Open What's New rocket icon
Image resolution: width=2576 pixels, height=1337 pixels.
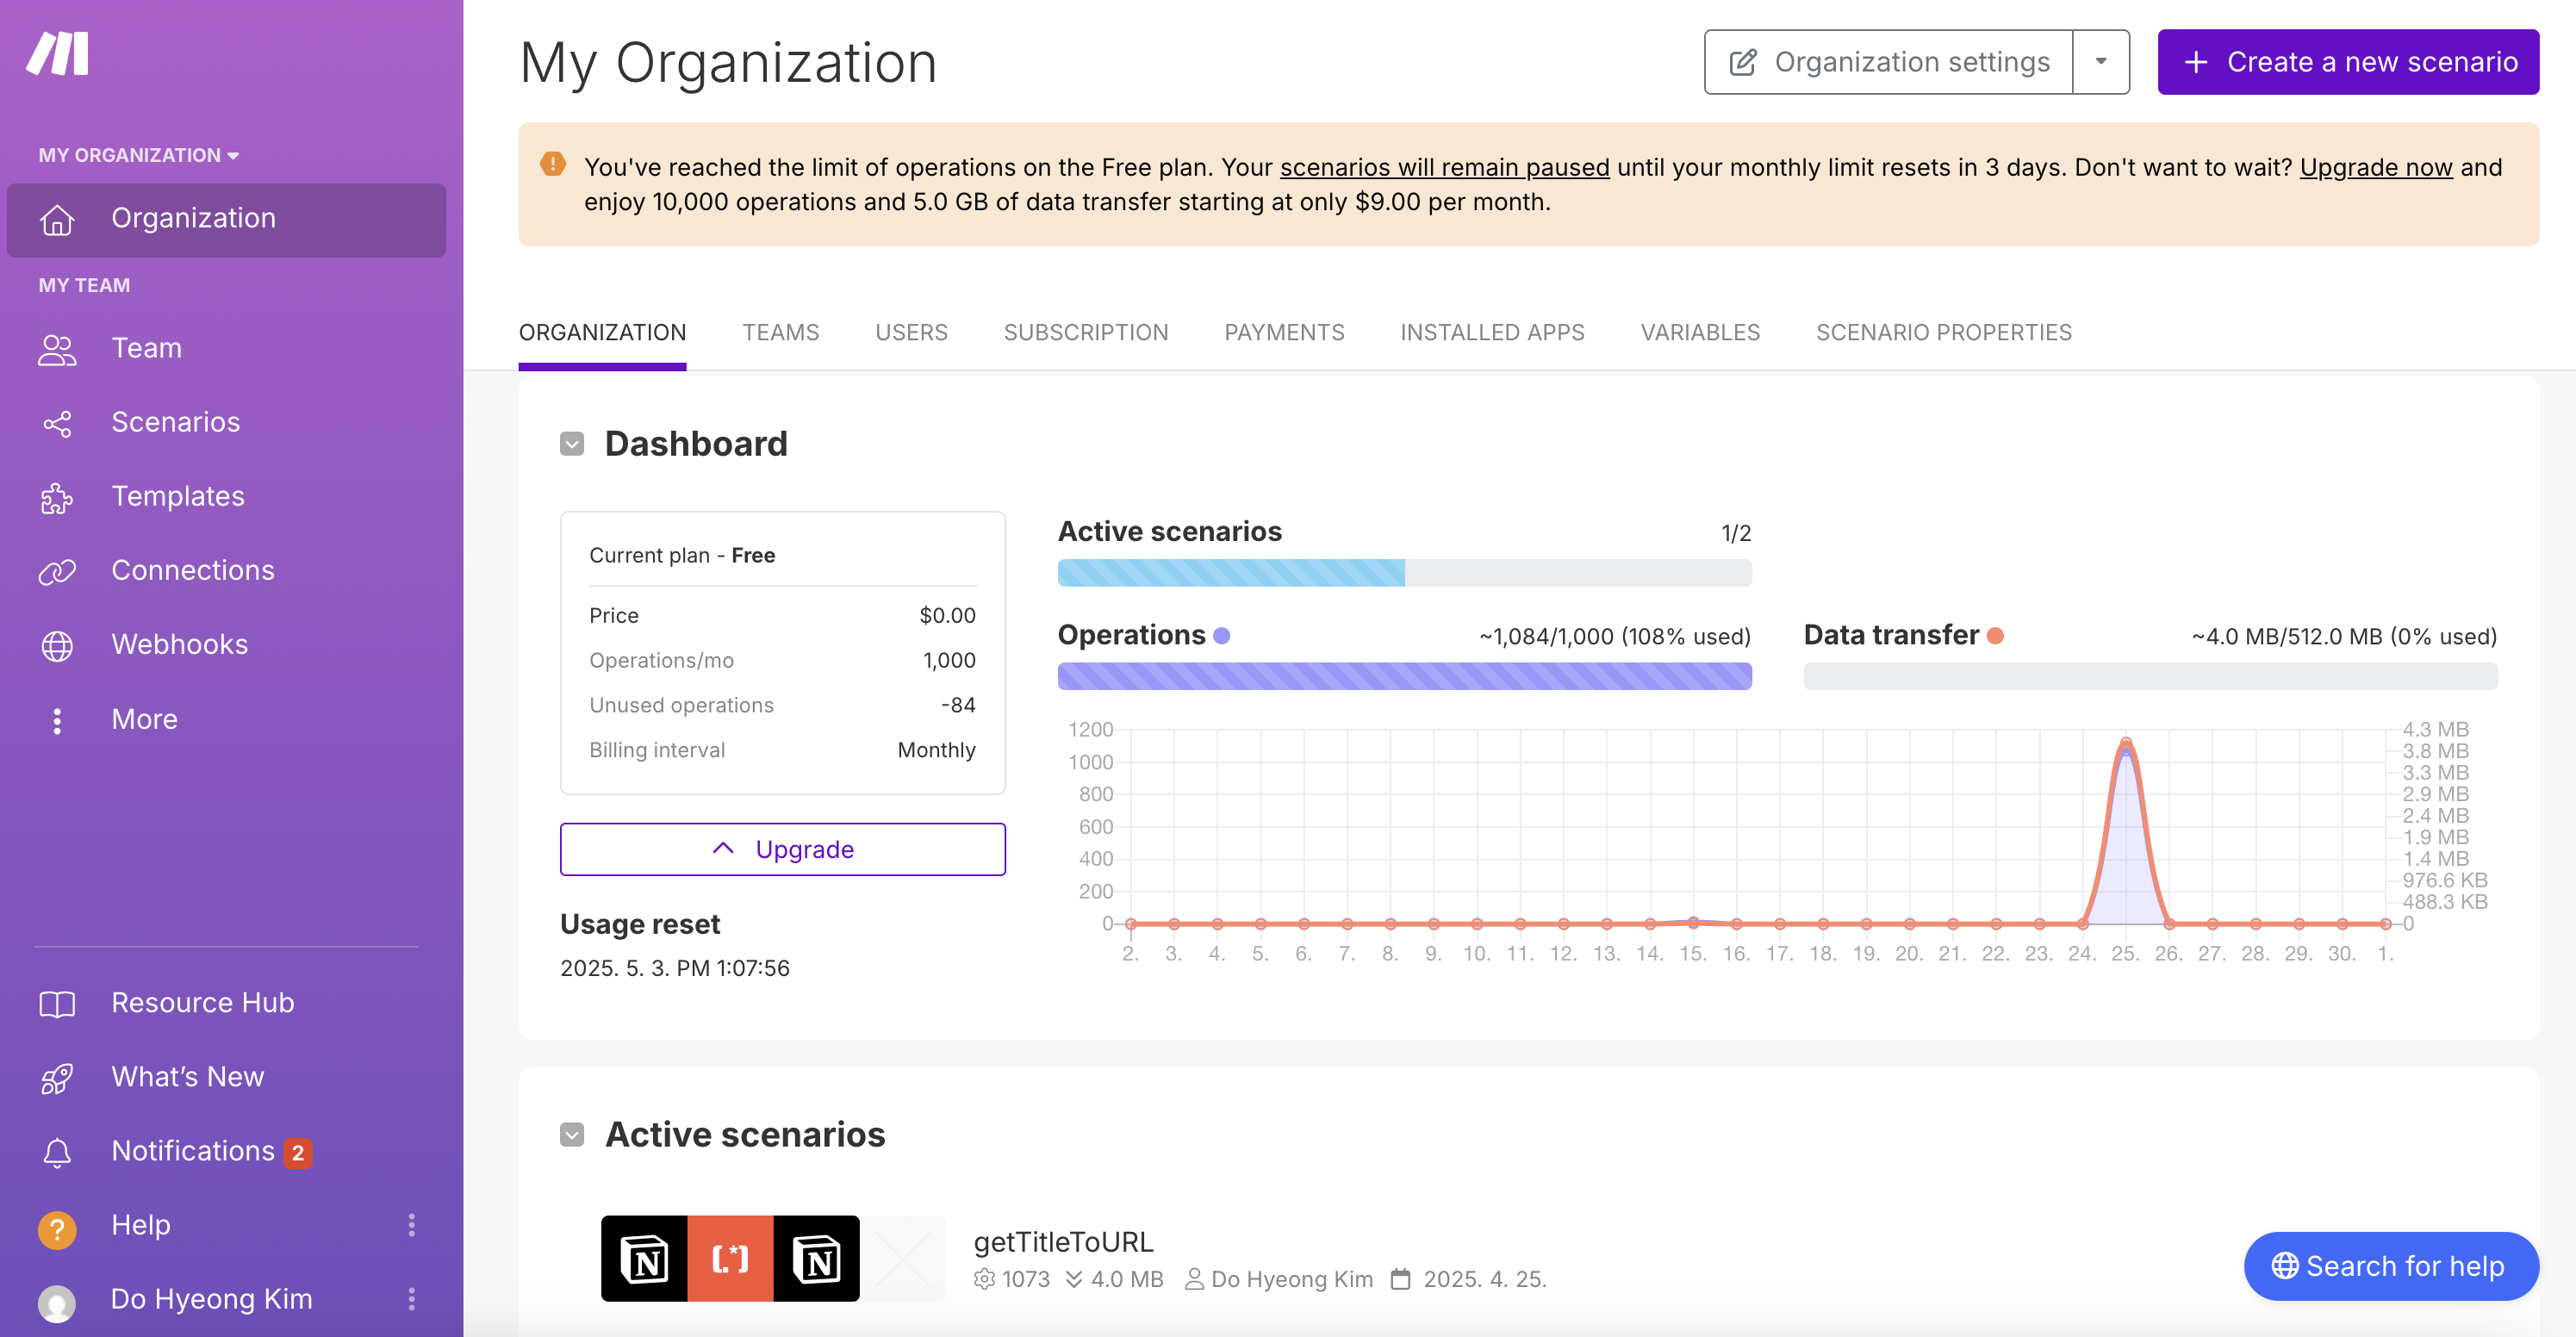tap(57, 1077)
